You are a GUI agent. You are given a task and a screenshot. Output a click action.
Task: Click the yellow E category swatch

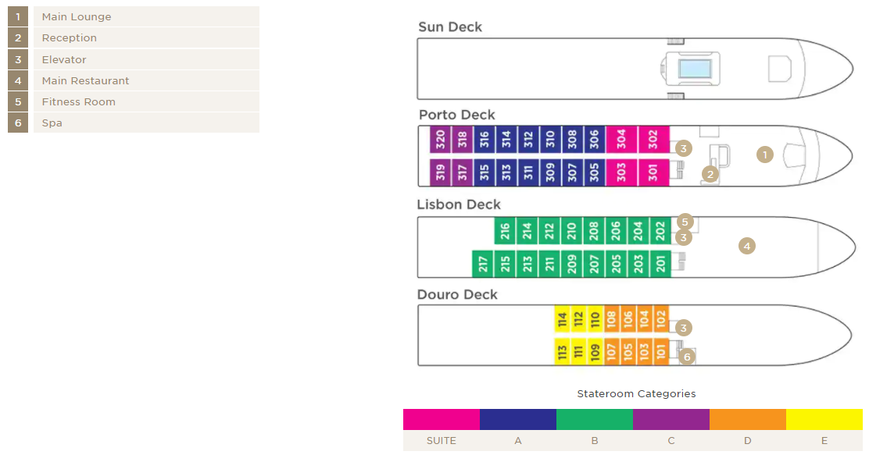point(824,419)
